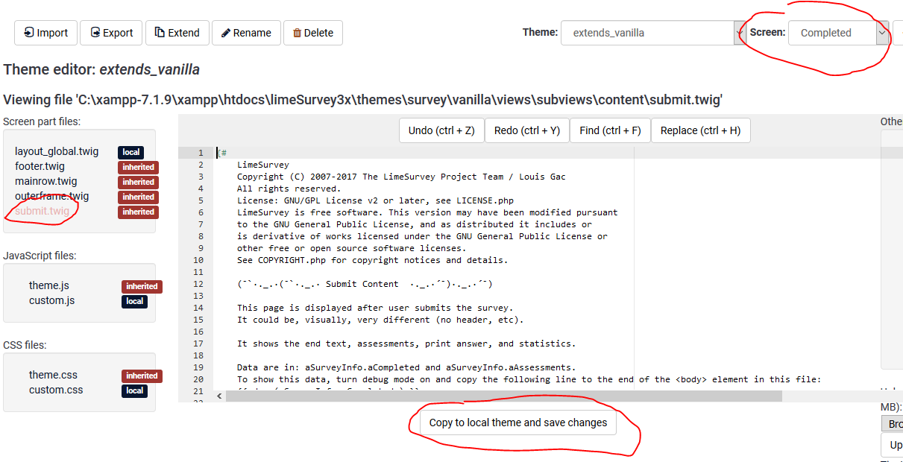Click the line mentioning COPYRIGHT.php
This screenshot has width=903, height=462.
pyautogui.click(x=372, y=260)
